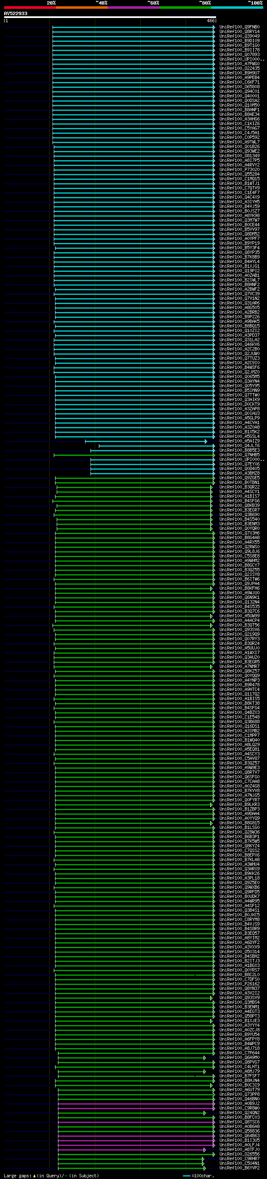This screenshot has width=267, height=1179.
Task: Select hit label UniRef100_B8G4A8
Action: (x=239, y=538)
